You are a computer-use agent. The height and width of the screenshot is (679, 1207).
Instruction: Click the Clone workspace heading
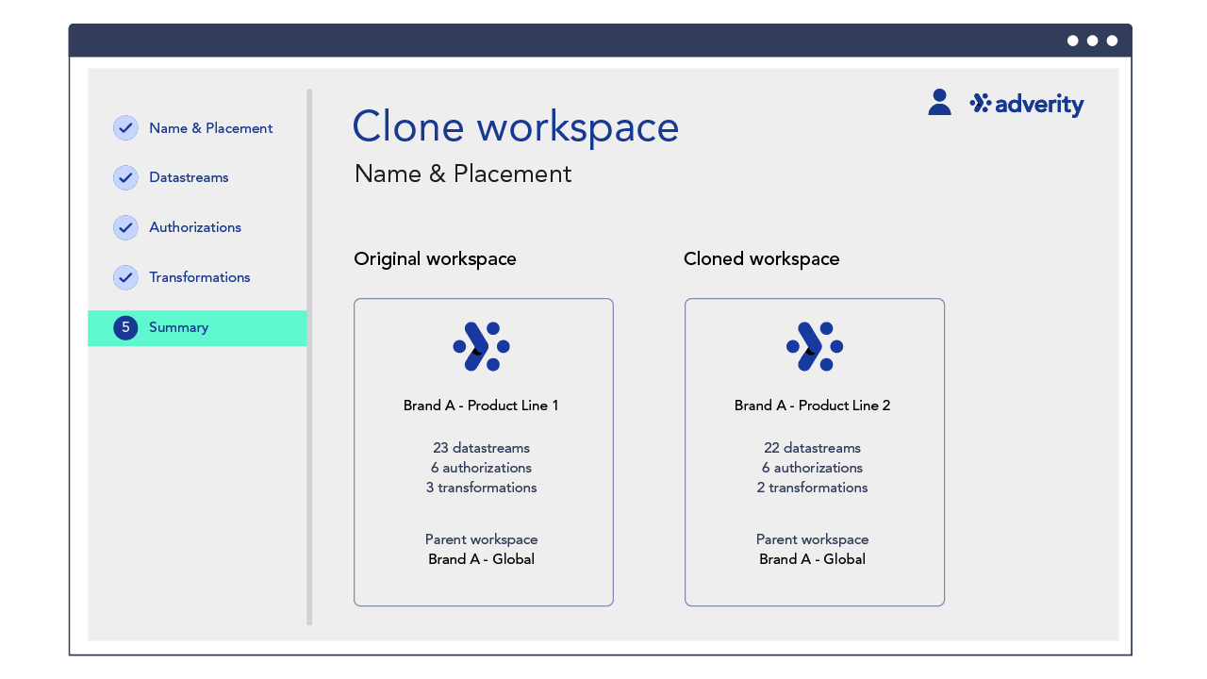[x=516, y=126]
